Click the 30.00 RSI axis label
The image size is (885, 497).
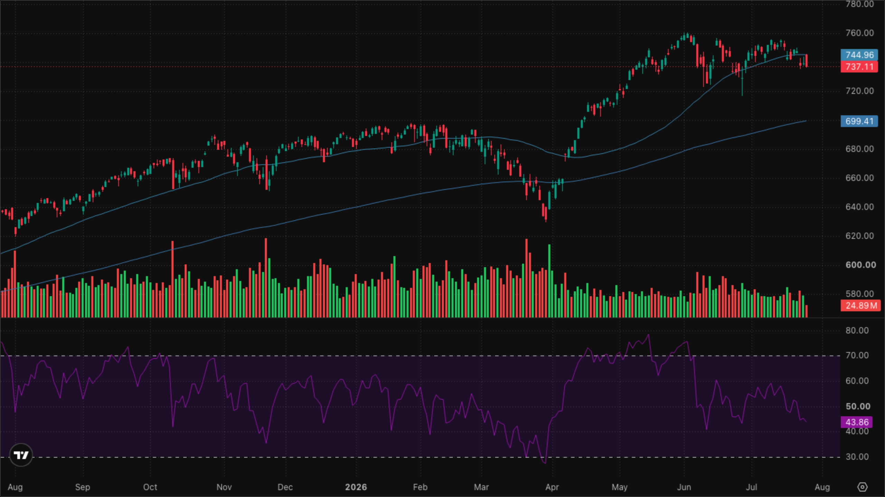tap(857, 457)
